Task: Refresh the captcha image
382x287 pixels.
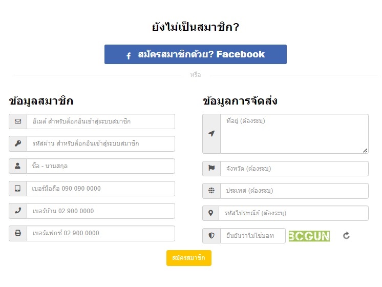Action: pyautogui.click(x=346, y=236)
